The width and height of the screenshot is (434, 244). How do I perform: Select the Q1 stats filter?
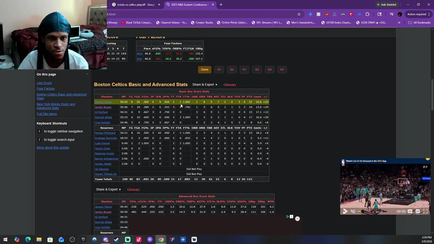219,69
